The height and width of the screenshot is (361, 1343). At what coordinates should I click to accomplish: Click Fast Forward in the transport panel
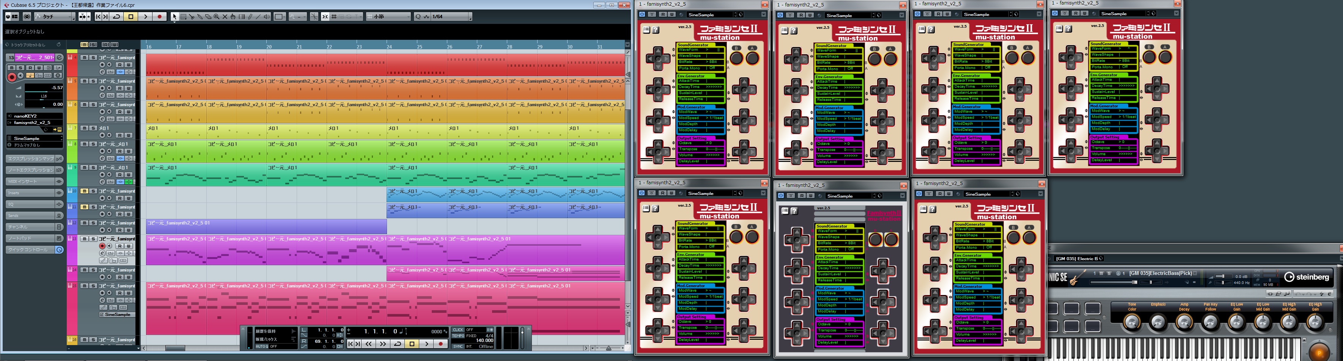[383, 344]
